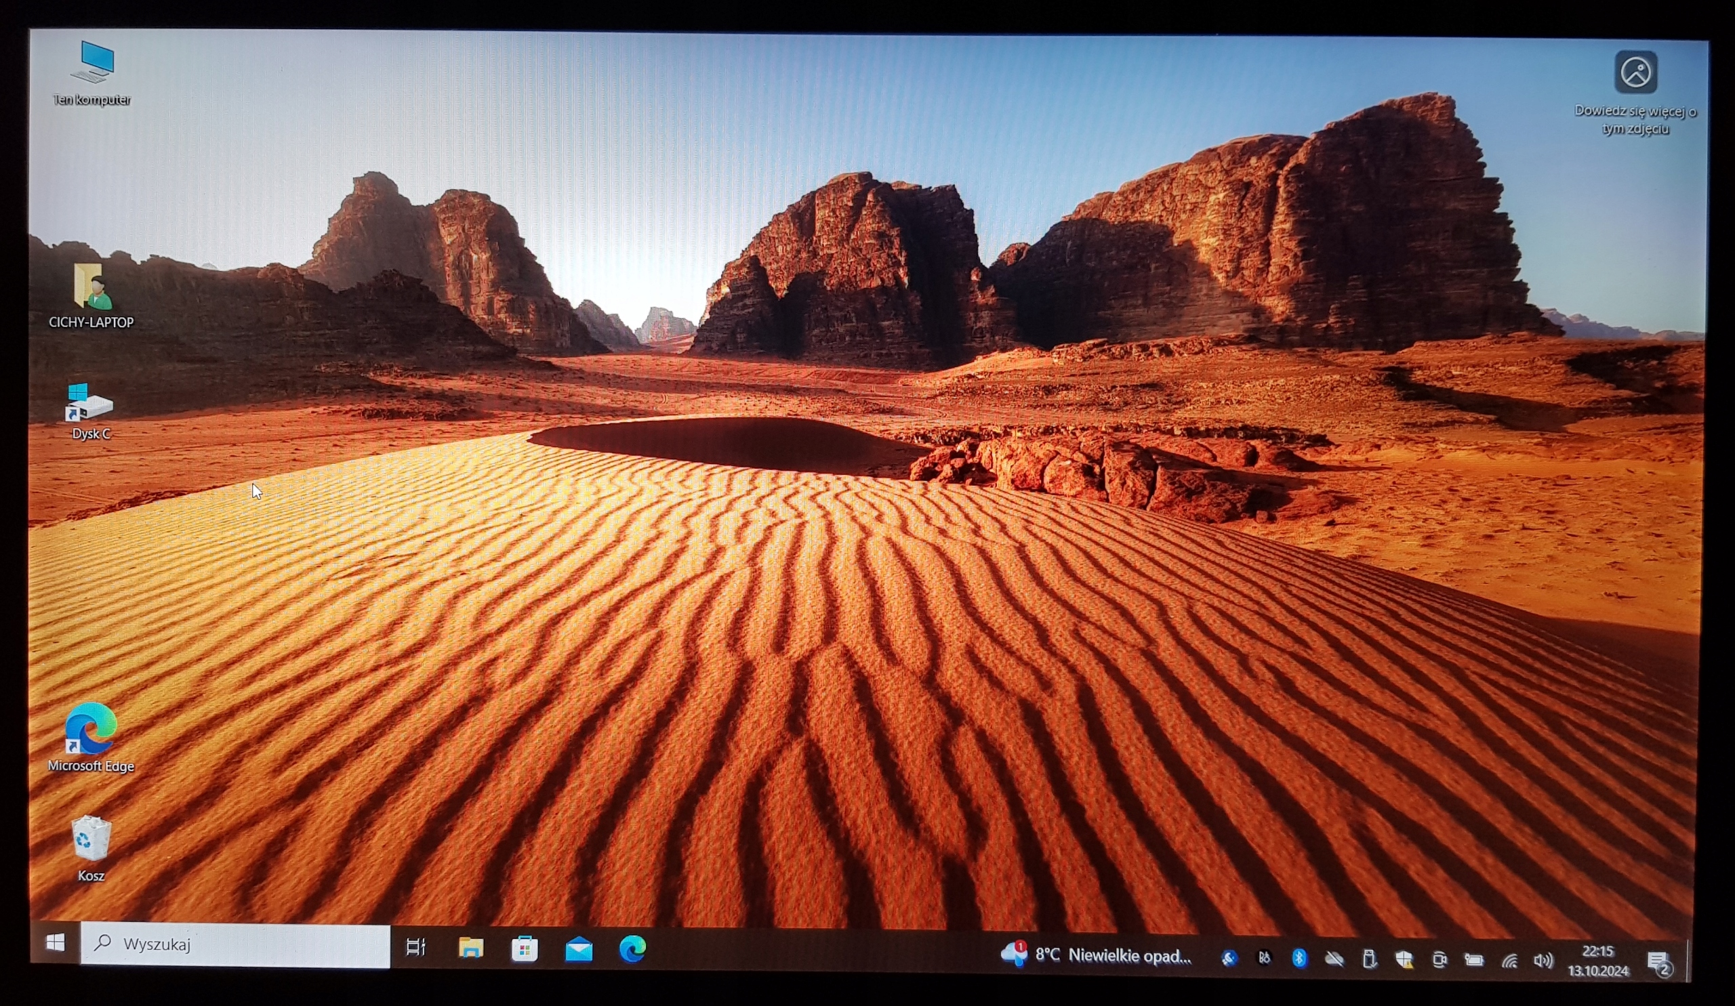
Task: Select the Kosz recycle bin icon
Action: [91, 847]
